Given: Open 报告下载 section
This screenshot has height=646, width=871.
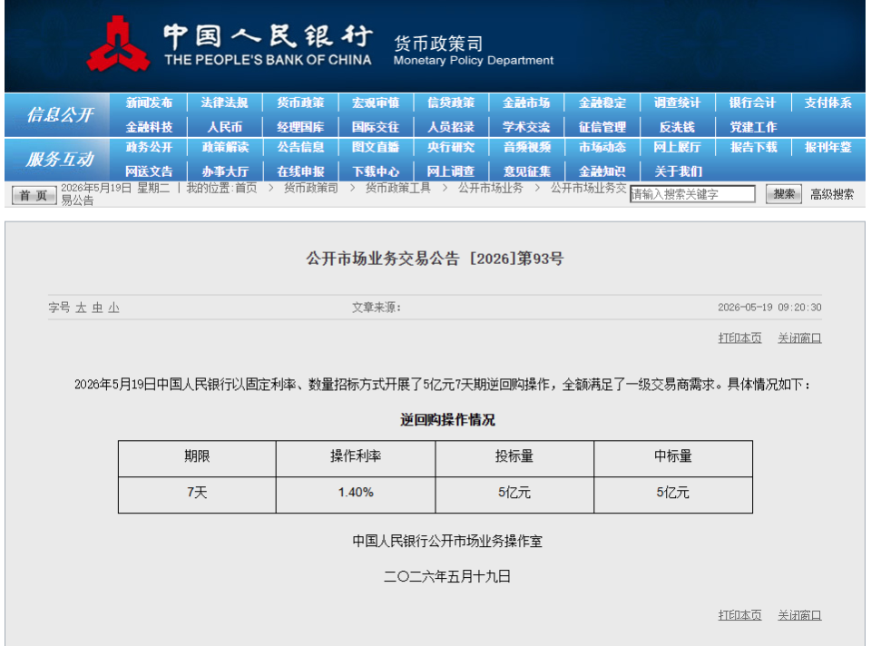Looking at the screenshot, I should (753, 147).
